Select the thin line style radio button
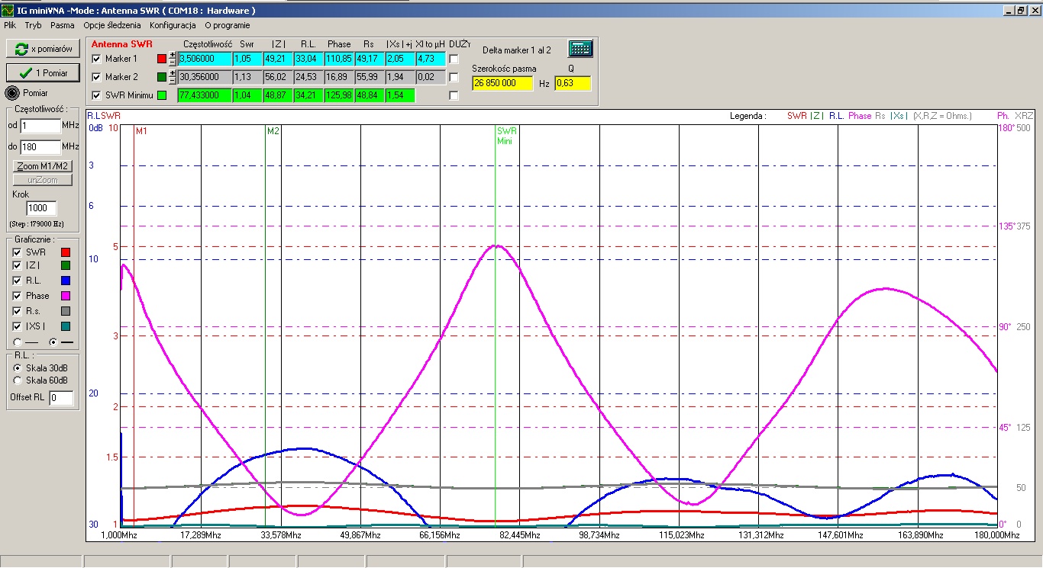The image size is (1043, 568). (18, 342)
